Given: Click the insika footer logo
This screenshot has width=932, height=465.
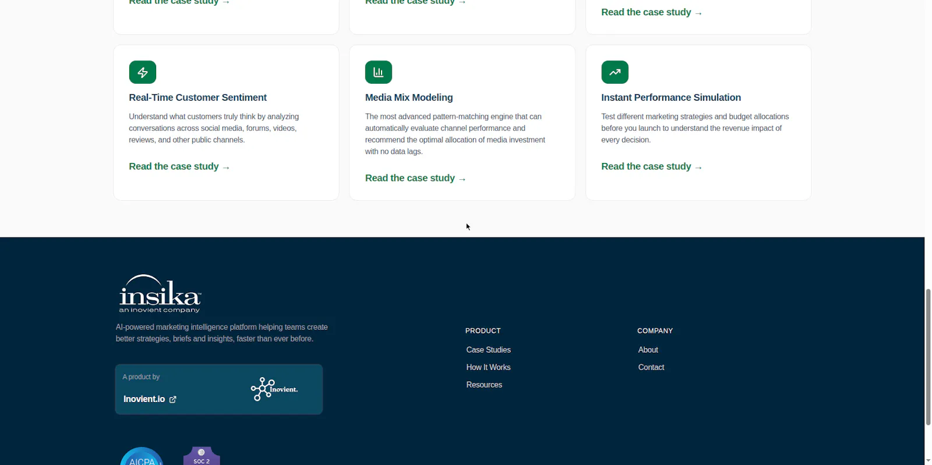Looking at the screenshot, I should (x=160, y=294).
